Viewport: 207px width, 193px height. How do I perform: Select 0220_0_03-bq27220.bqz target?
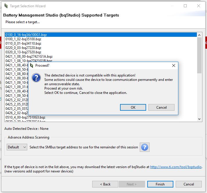[101, 48]
